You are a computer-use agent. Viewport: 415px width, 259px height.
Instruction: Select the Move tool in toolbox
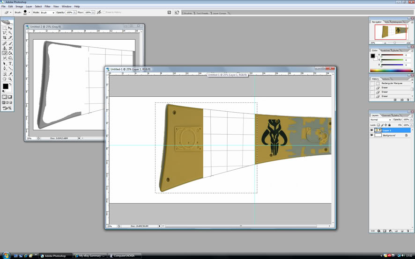pos(10,28)
